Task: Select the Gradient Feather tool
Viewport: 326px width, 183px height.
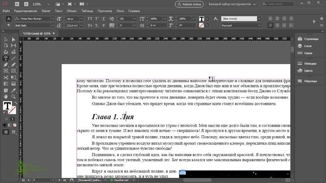Action: (14, 84)
